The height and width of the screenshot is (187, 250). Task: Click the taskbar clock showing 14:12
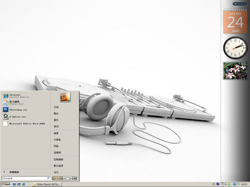tap(244, 184)
